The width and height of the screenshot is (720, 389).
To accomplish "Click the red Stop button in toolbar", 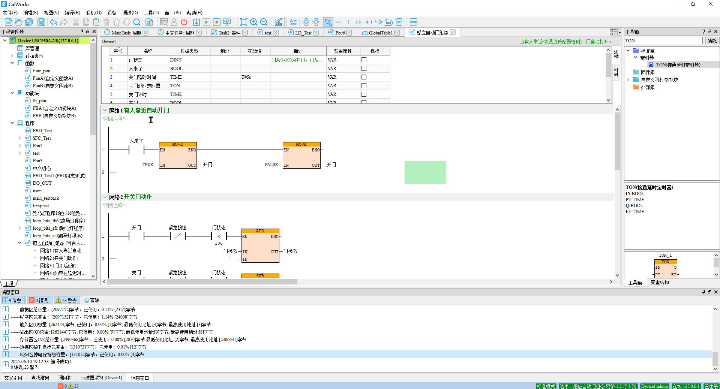I will coord(217,22).
